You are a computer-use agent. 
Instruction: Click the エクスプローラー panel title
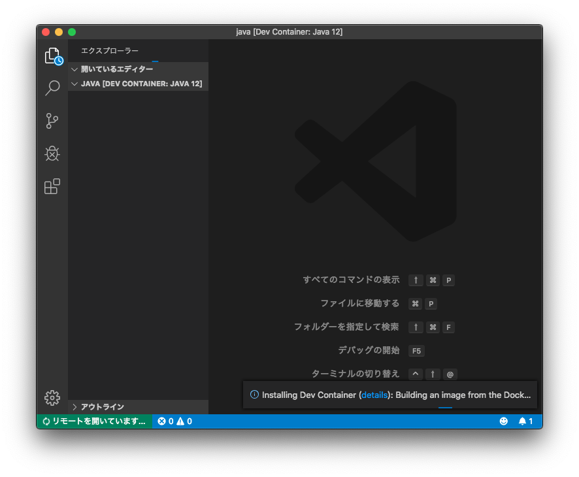coord(110,50)
